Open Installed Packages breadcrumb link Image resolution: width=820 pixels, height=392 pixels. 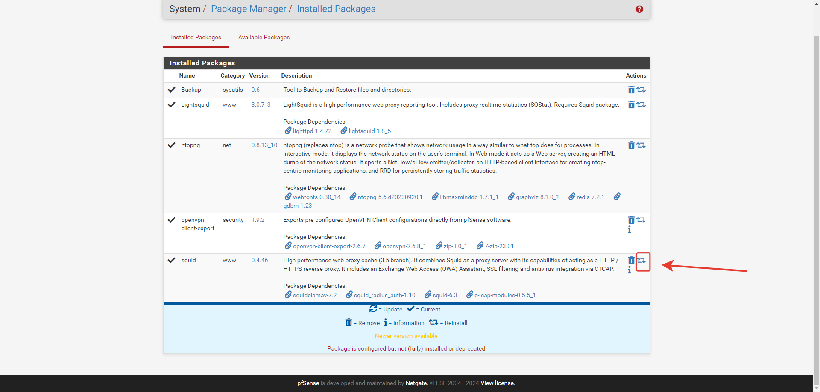(x=336, y=9)
